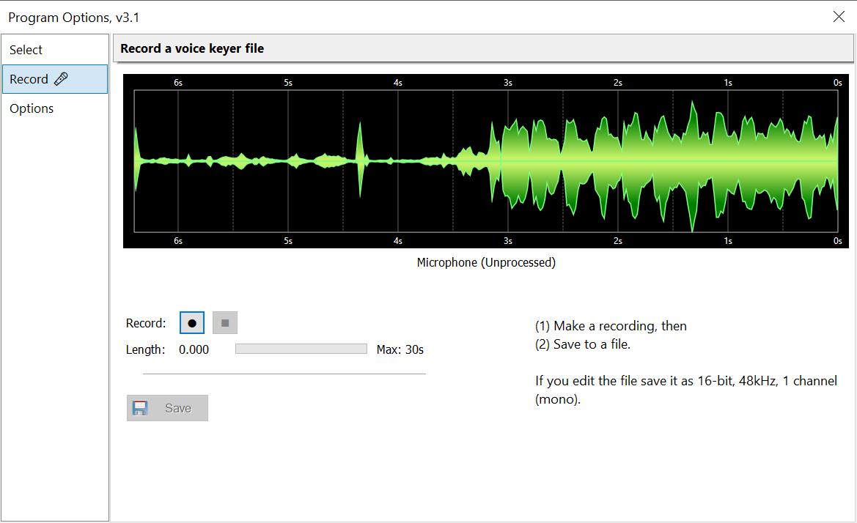This screenshot has width=857, height=523.
Task: Click the 5s marker above the waveform
Action: coord(288,83)
